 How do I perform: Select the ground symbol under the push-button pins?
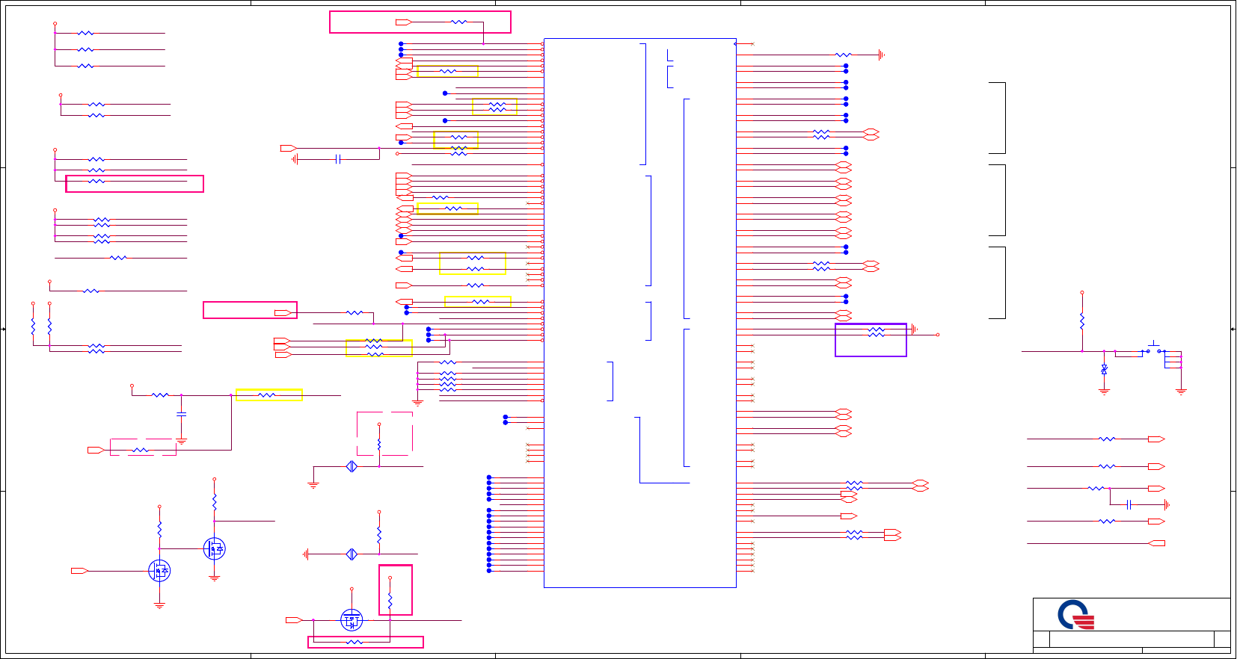[x=1181, y=392]
